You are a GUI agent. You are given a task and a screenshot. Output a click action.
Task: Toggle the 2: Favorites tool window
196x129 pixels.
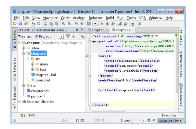pyautogui.click(x=15, y=69)
